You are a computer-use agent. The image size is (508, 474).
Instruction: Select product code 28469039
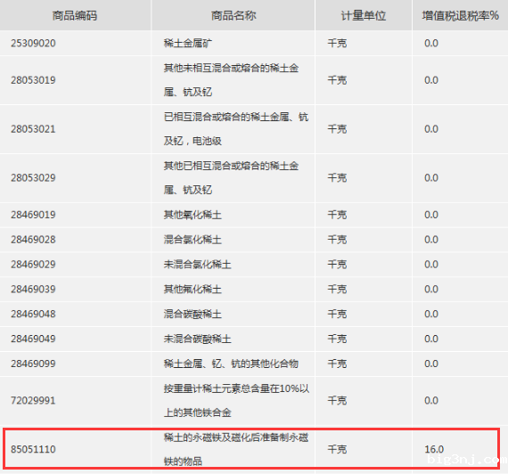(33, 289)
